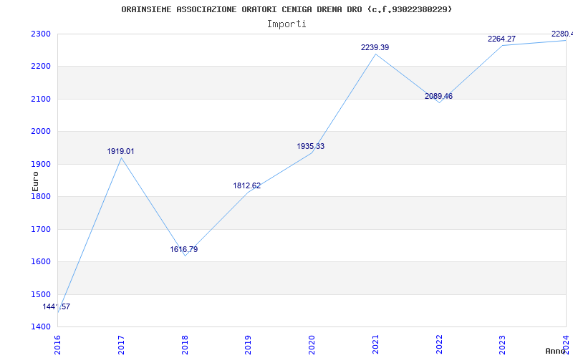
Task: Click the 1812.62 data label
Action: pyautogui.click(x=247, y=185)
